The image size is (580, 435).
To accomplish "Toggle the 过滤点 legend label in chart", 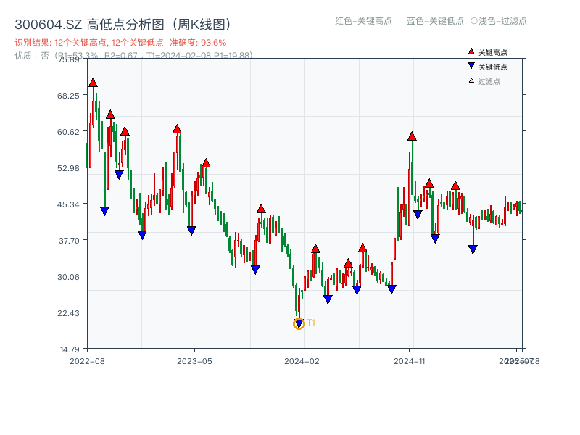I will [489, 81].
